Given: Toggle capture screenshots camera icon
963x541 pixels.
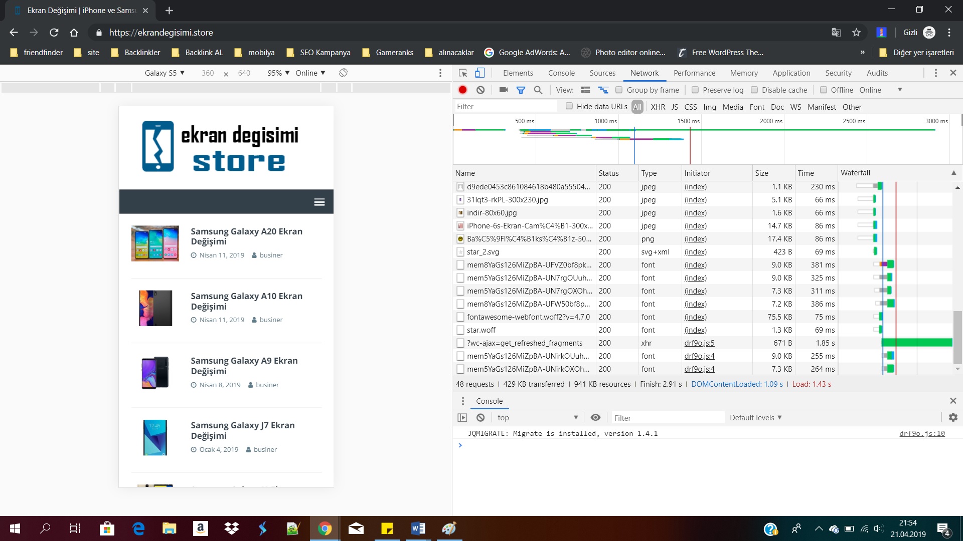Looking at the screenshot, I should point(504,90).
